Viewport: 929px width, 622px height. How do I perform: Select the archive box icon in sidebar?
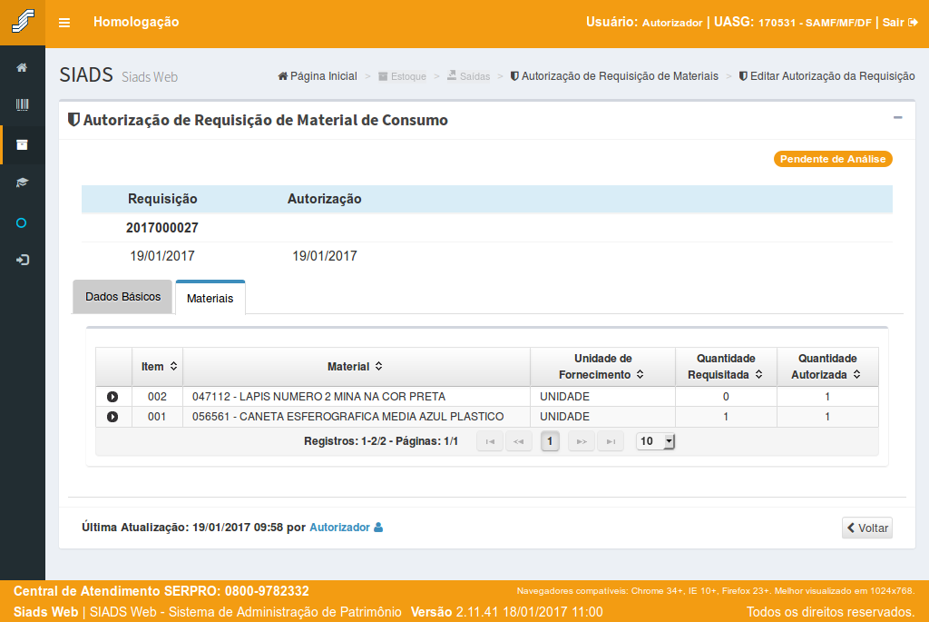(x=22, y=144)
